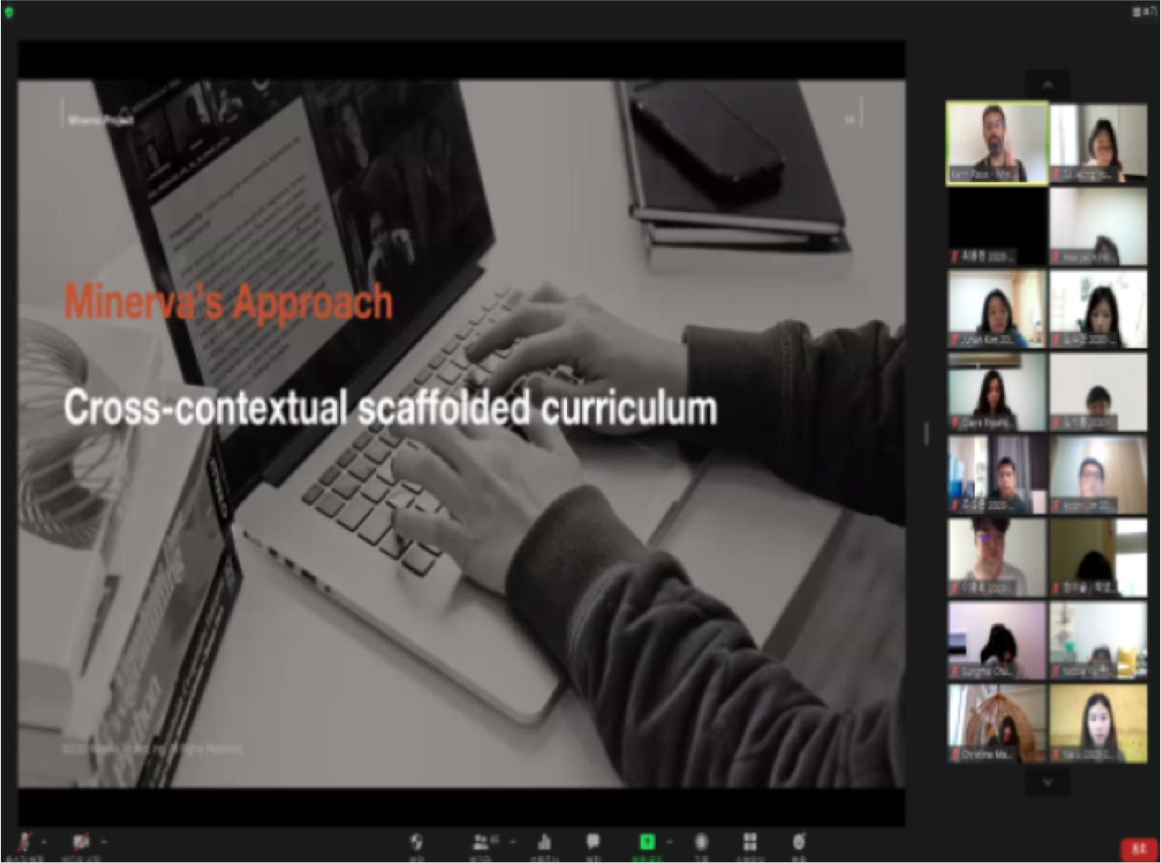Click muted mic icon on black tile
Viewport: 1161px width, 863px height.
[x=954, y=257]
